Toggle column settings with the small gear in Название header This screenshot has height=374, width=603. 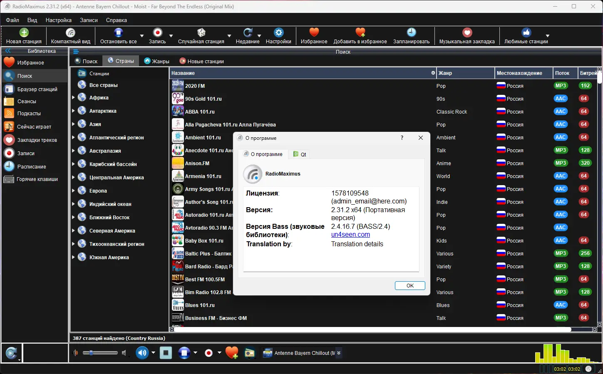[x=432, y=73]
